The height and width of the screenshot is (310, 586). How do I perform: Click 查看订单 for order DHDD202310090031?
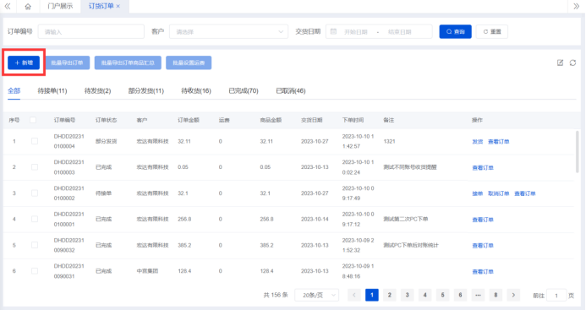click(x=483, y=271)
